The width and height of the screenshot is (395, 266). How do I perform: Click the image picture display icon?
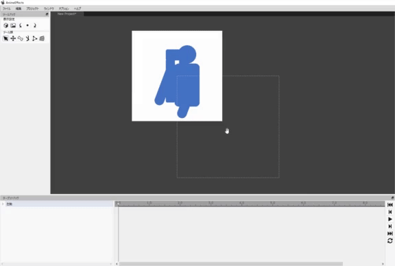coord(13,25)
